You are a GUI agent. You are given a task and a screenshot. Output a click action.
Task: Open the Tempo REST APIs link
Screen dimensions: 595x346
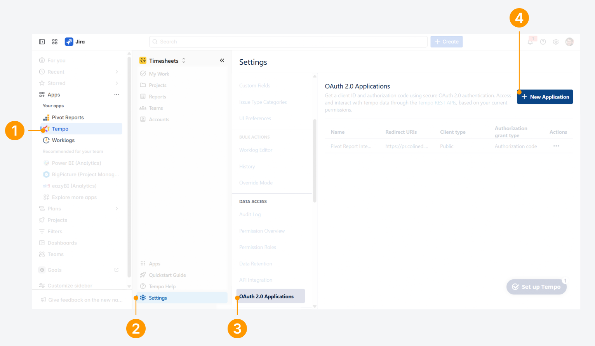[437, 103]
